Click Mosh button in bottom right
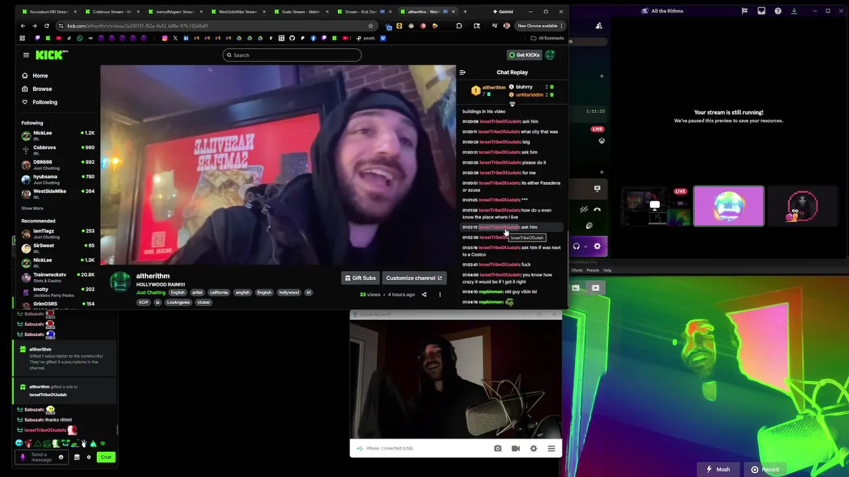The height and width of the screenshot is (477, 849). tap(719, 470)
